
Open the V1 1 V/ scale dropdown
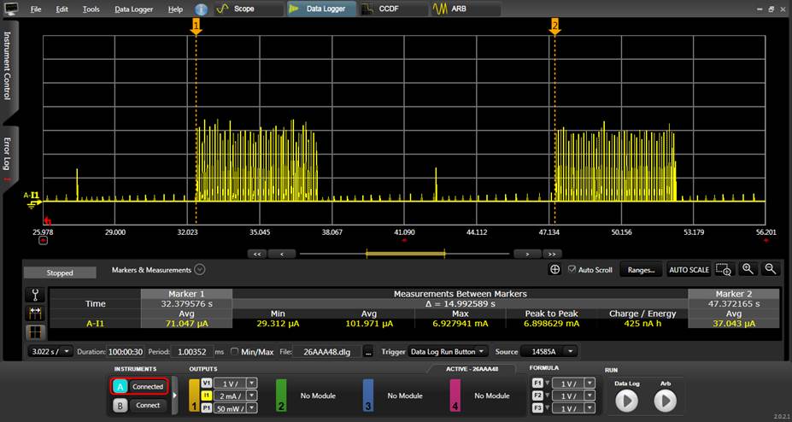coord(251,383)
